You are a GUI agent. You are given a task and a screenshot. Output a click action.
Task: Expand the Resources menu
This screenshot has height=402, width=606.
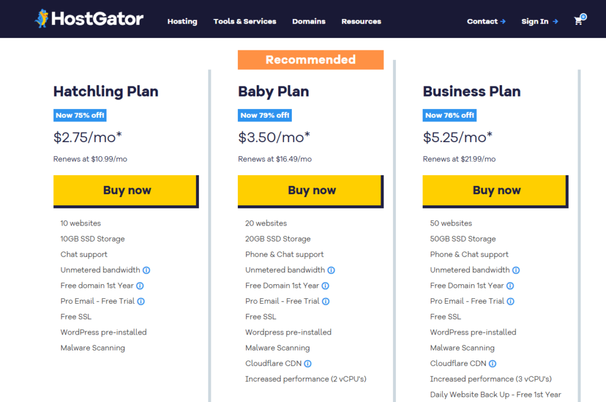tap(362, 22)
